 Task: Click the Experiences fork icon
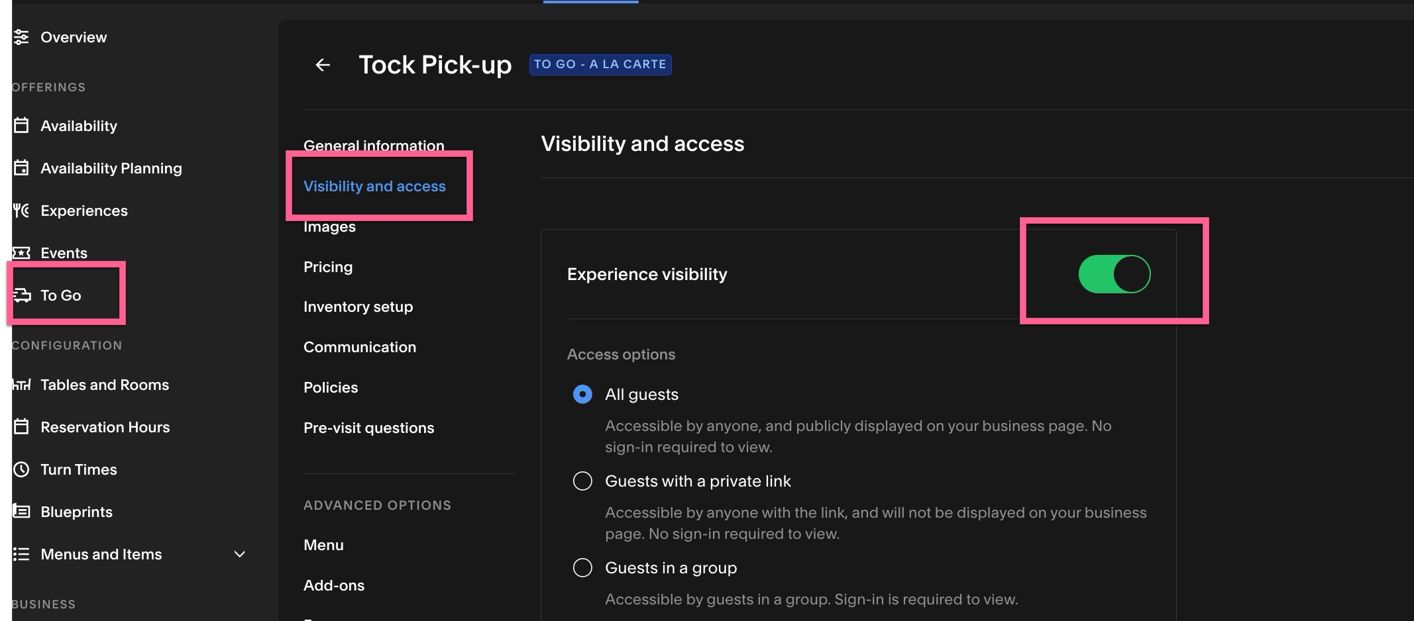pyautogui.click(x=21, y=211)
